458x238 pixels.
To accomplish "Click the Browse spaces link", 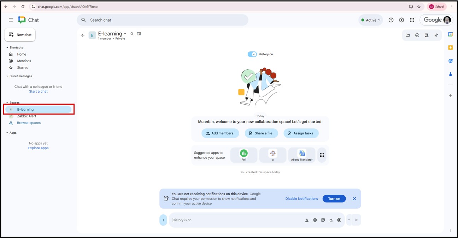I will pos(29,123).
